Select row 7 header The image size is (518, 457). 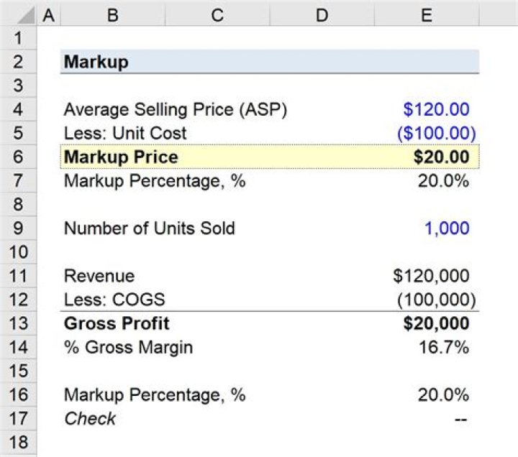(18, 180)
